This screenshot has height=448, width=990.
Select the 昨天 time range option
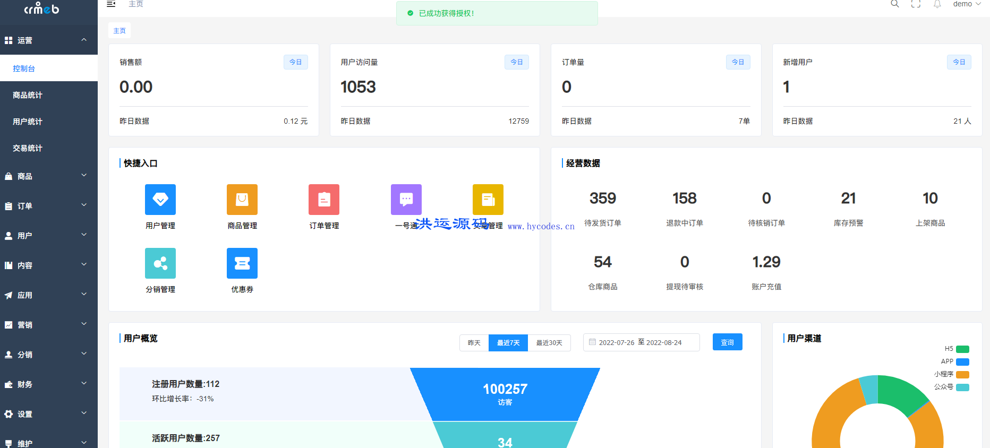(x=474, y=343)
